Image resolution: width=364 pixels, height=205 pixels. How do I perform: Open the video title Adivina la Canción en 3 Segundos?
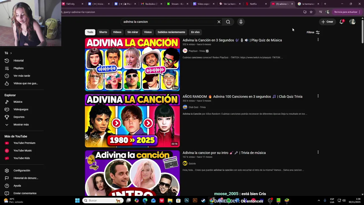pos(232,40)
